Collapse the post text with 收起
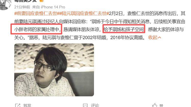The height and width of the screenshot is (107, 191). (x=153, y=37)
